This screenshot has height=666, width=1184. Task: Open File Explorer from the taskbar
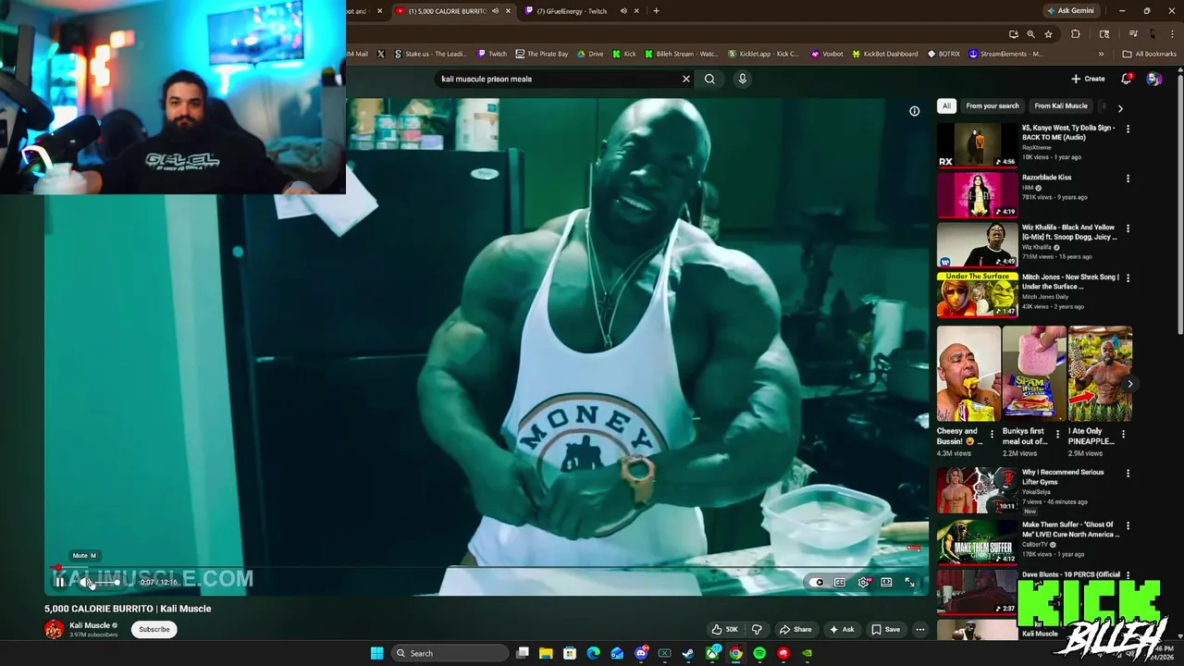coord(546,653)
